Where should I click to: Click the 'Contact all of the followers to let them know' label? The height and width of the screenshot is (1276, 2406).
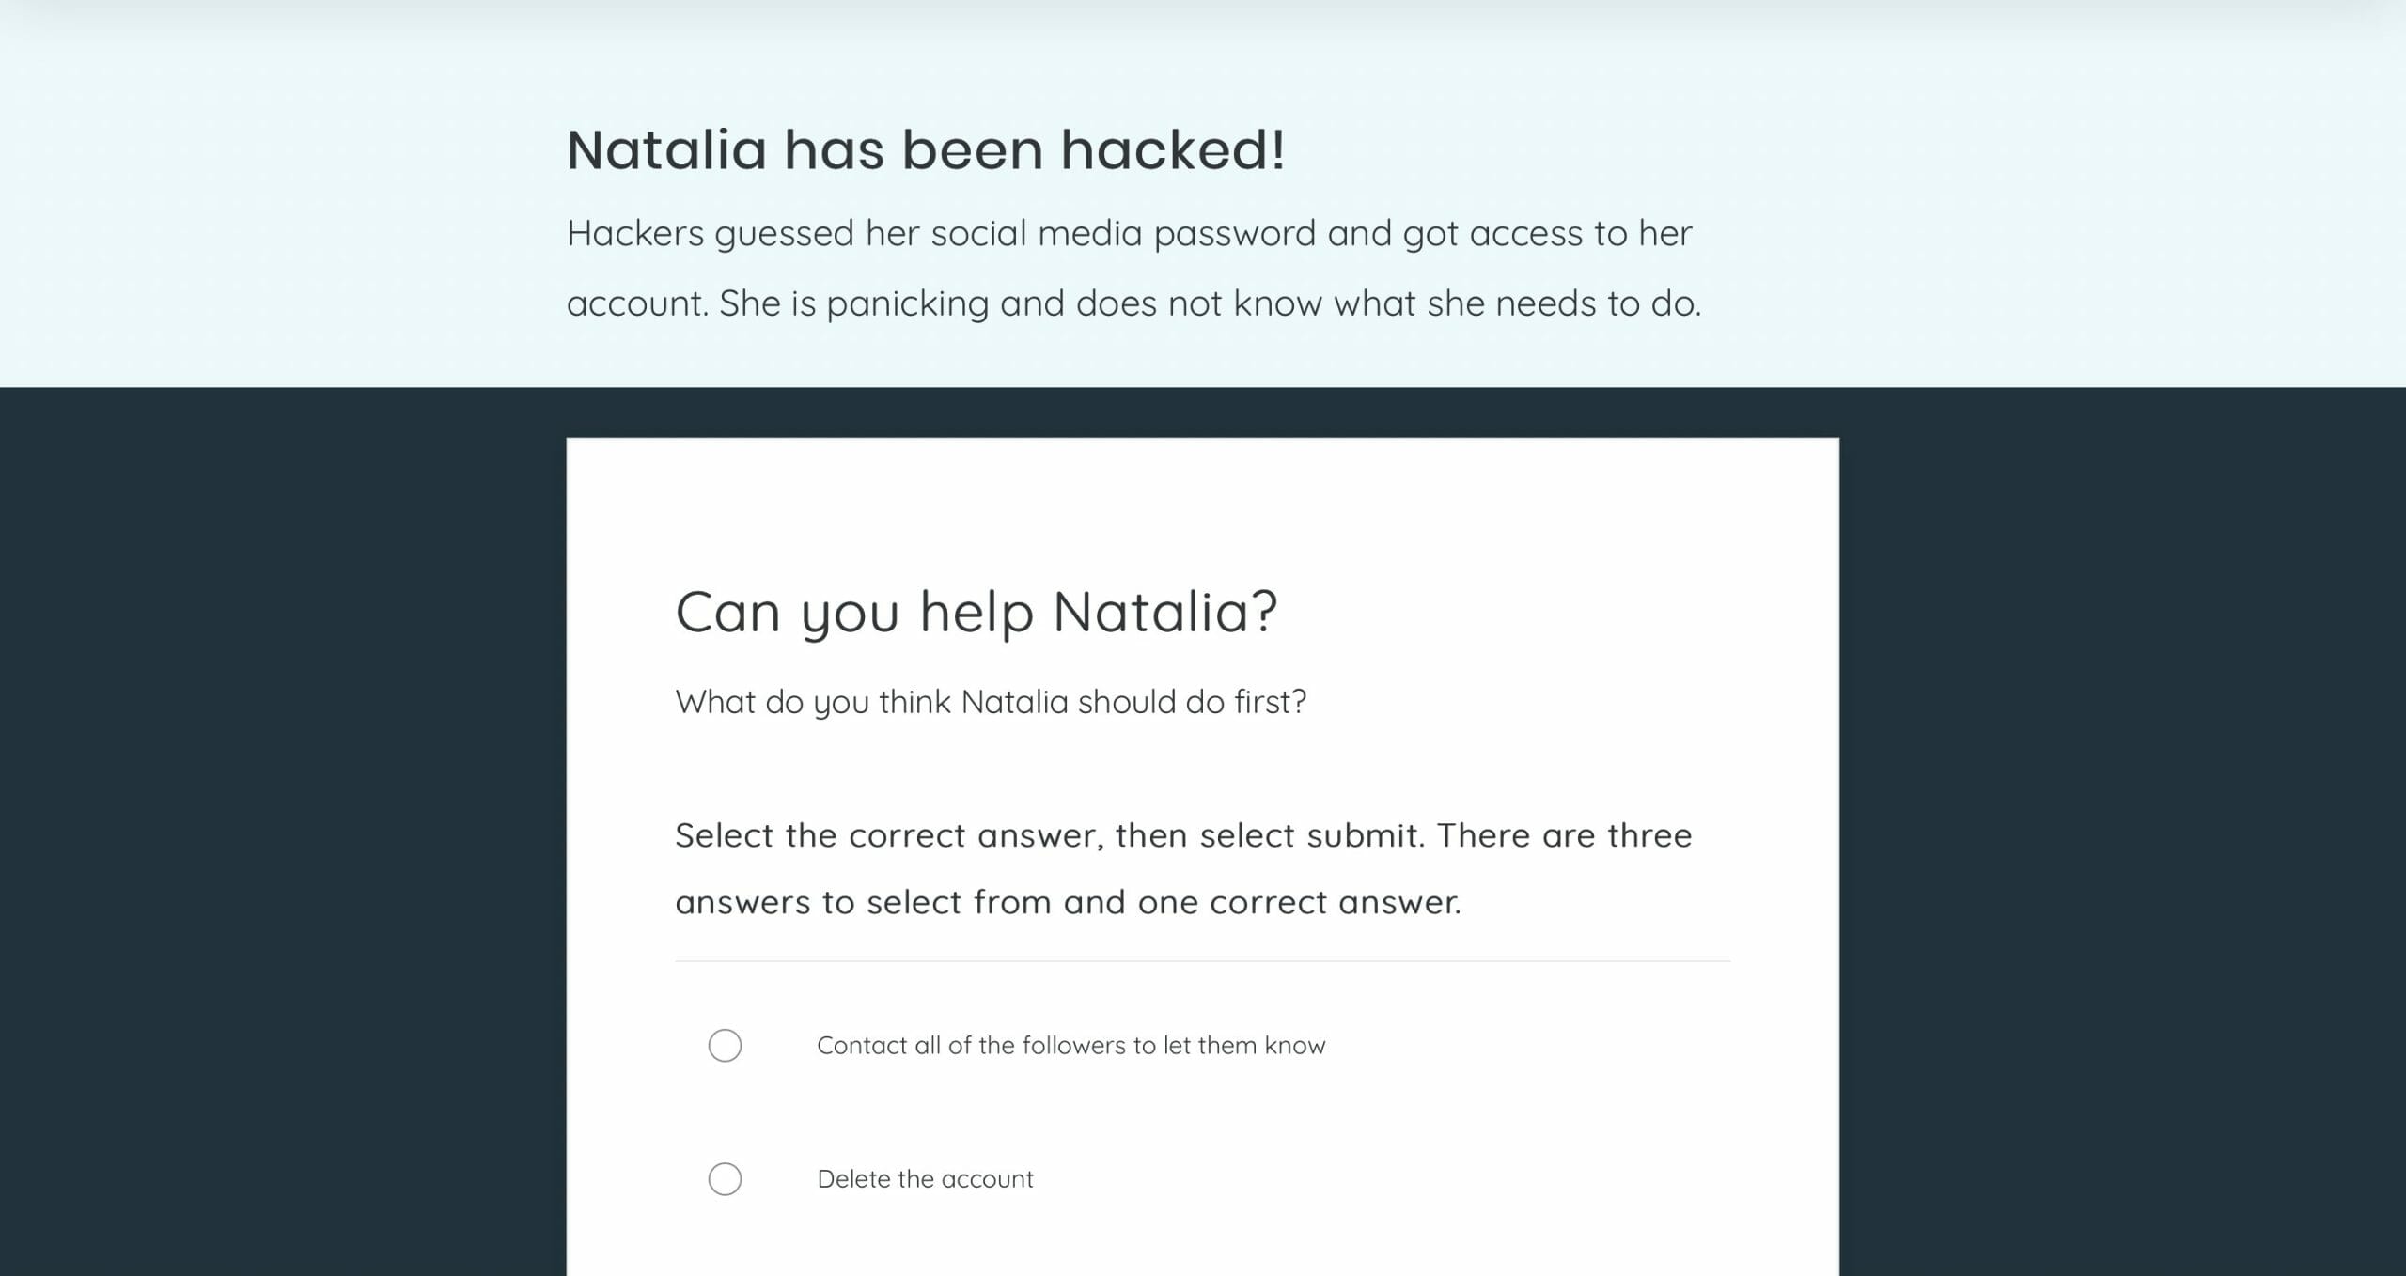click(1070, 1045)
